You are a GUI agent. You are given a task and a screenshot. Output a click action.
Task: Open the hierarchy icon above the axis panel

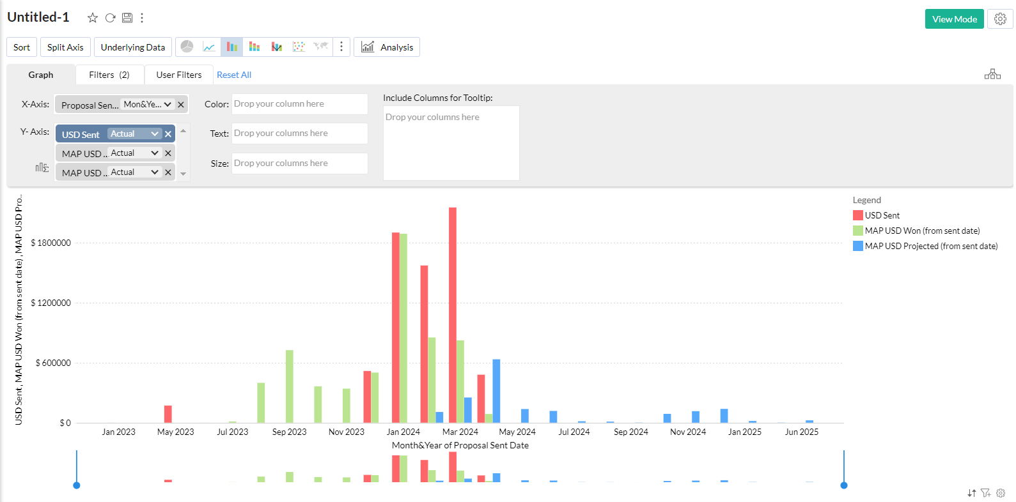coord(992,74)
